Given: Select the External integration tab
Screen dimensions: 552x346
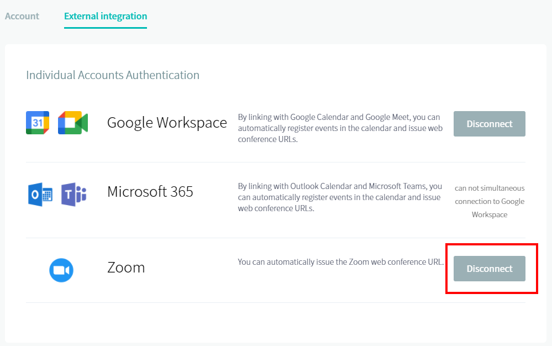Looking at the screenshot, I should click(x=106, y=16).
